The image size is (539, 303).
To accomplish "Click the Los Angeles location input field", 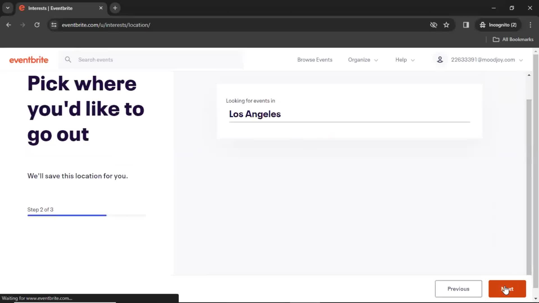I will click(348, 114).
